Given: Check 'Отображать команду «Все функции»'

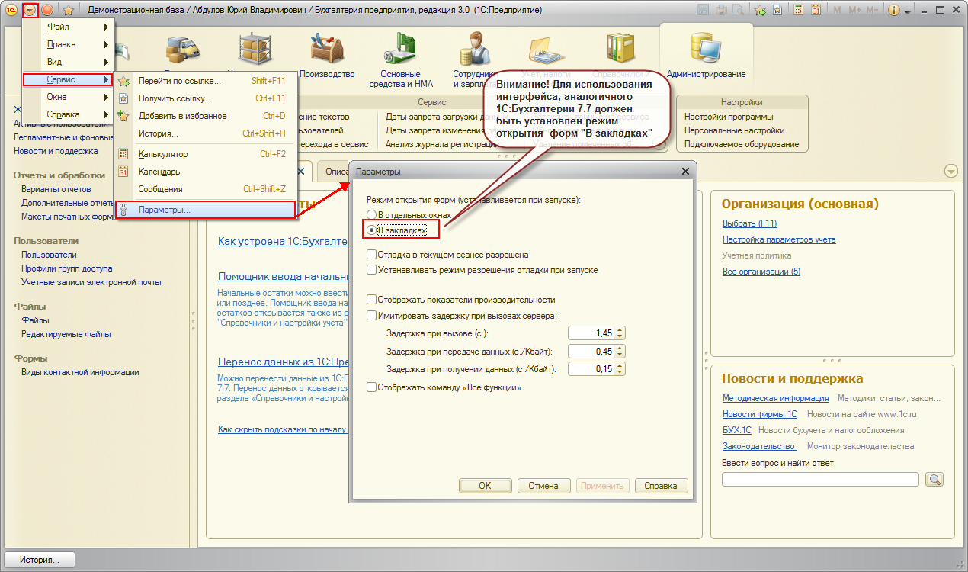Looking at the screenshot, I should coord(371,387).
